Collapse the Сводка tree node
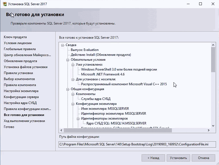 [x=63, y=45]
